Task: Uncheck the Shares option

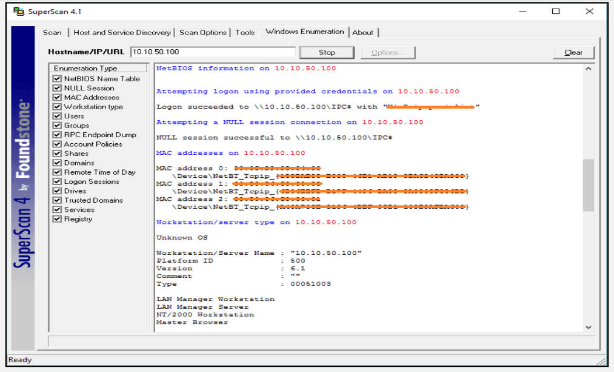Action: (56, 153)
